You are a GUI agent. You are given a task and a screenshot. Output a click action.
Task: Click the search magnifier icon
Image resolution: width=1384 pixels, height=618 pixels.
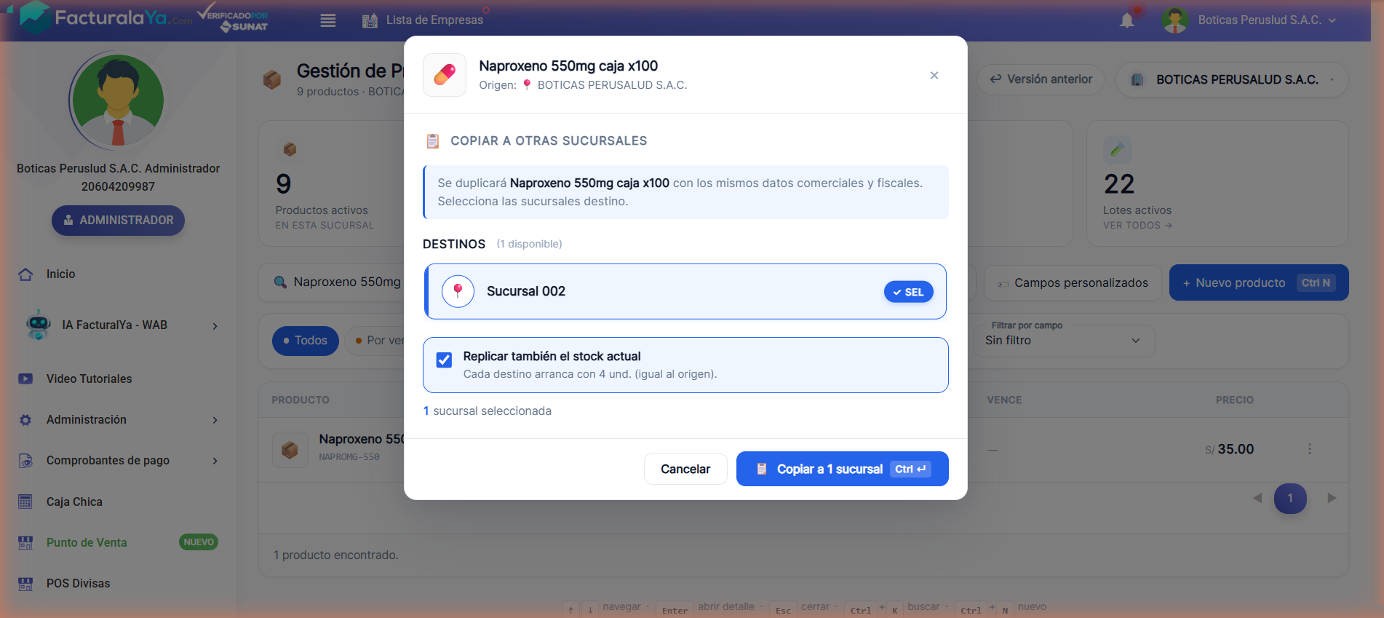280,282
